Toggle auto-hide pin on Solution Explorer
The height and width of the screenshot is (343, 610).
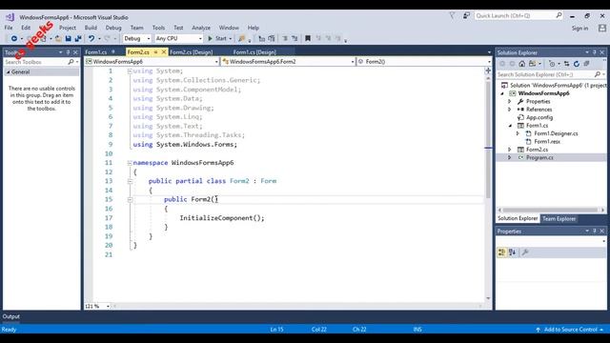point(595,52)
